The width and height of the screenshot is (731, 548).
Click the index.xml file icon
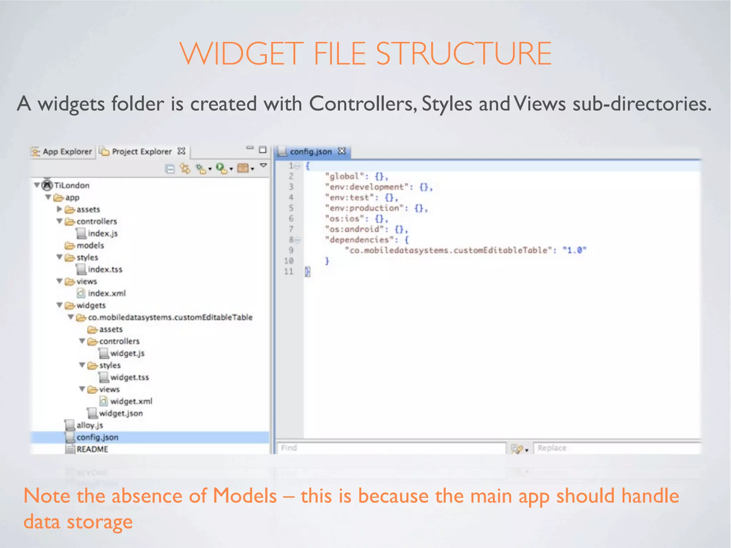[x=81, y=293]
